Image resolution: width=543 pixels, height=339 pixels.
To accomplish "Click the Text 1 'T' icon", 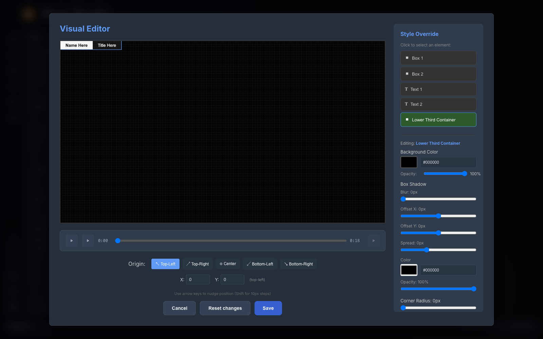I will [x=406, y=89].
